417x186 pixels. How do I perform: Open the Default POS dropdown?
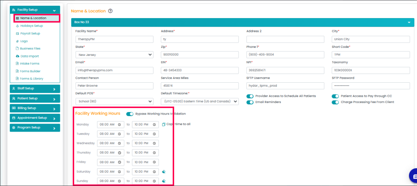point(115,102)
